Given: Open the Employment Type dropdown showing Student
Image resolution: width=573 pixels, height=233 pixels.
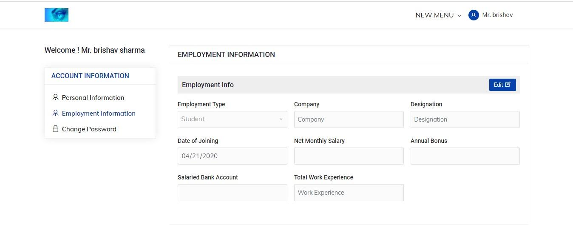Looking at the screenshot, I should pyautogui.click(x=233, y=119).
